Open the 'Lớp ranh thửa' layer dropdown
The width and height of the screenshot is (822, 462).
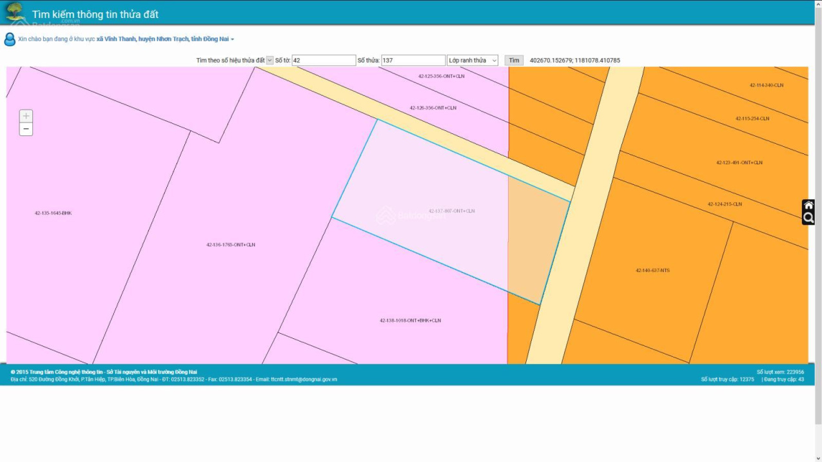(x=473, y=61)
